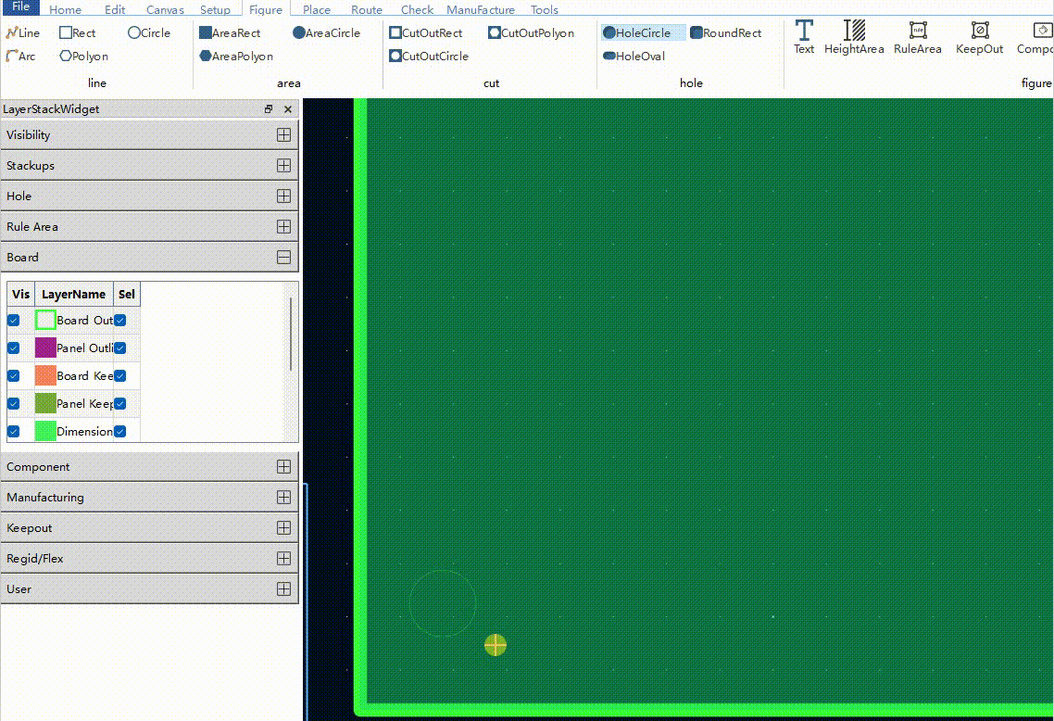This screenshot has width=1054, height=721.
Task: Choose the AreaCircle tool
Action: click(x=327, y=33)
